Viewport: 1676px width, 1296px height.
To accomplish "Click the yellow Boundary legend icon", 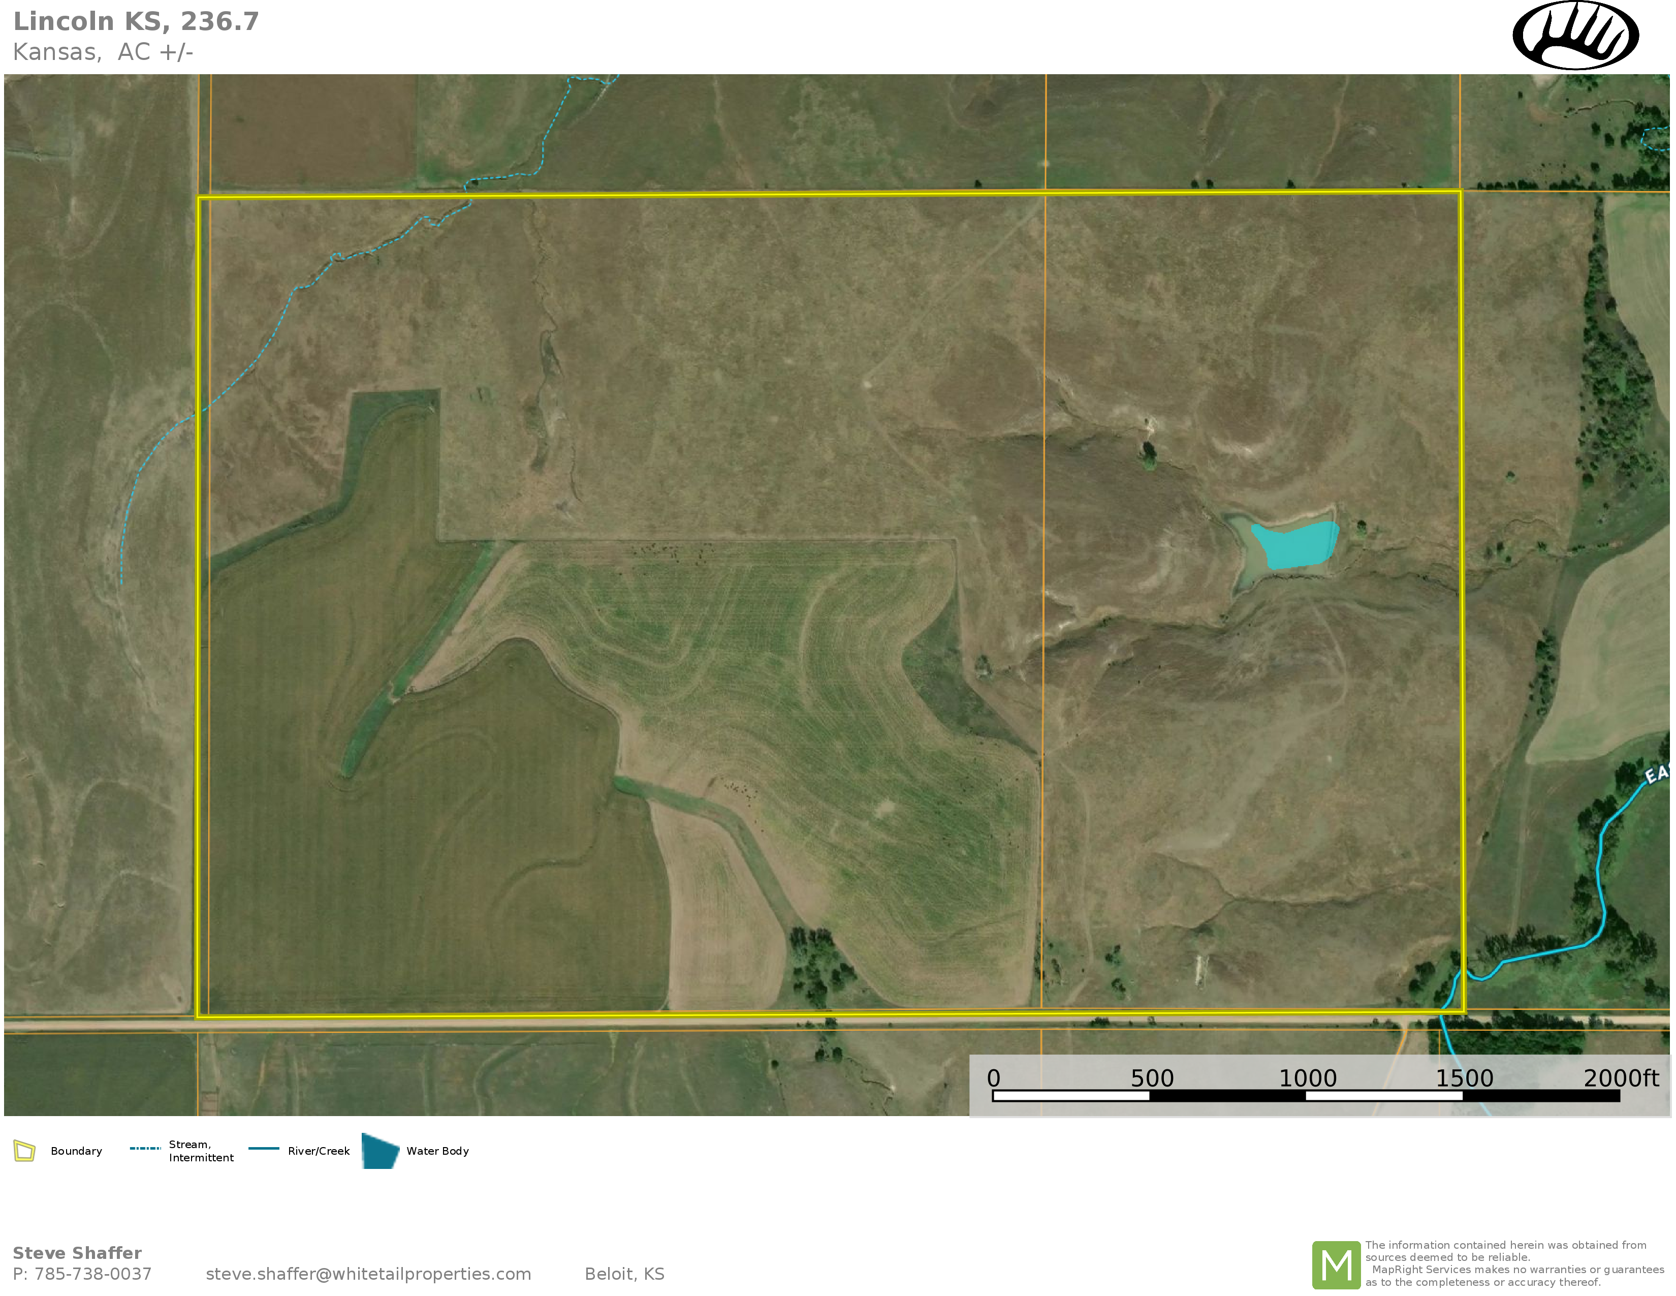I will tap(24, 1151).
